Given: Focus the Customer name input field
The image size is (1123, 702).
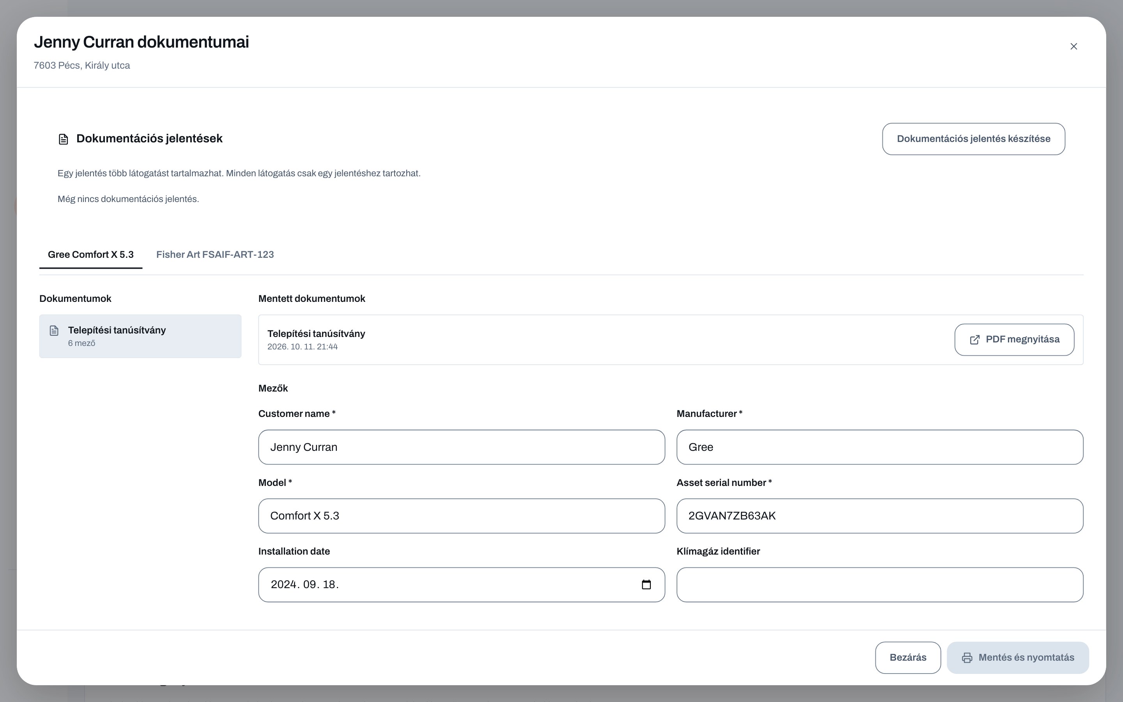Looking at the screenshot, I should 461,447.
